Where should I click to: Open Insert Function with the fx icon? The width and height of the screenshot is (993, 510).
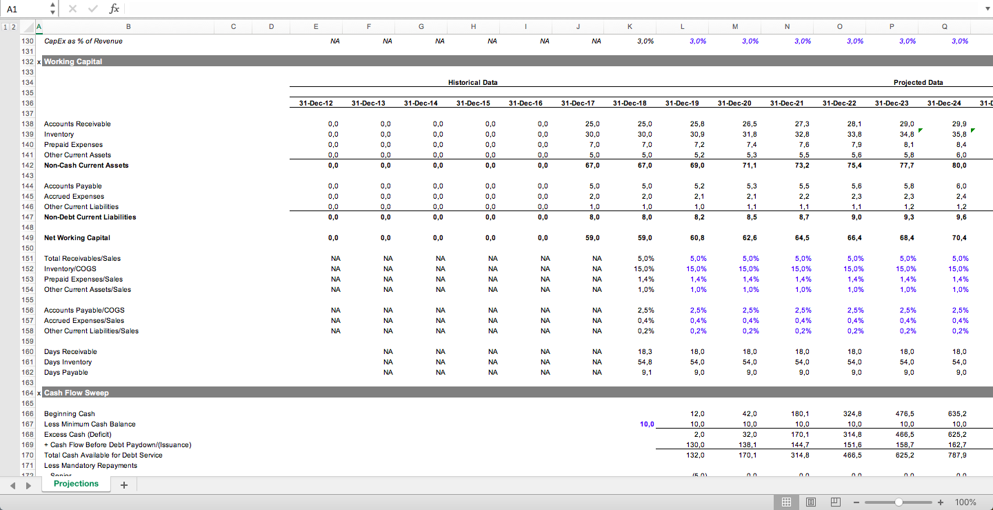point(114,8)
